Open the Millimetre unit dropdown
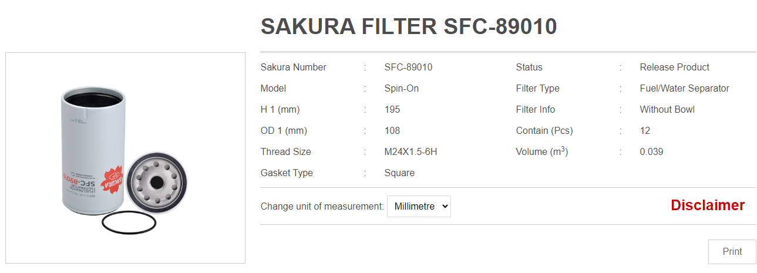This screenshot has height=273, width=757. (x=419, y=206)
